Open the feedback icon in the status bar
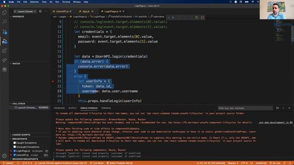This screenshot has width=294, height=165. coord(284,163)
